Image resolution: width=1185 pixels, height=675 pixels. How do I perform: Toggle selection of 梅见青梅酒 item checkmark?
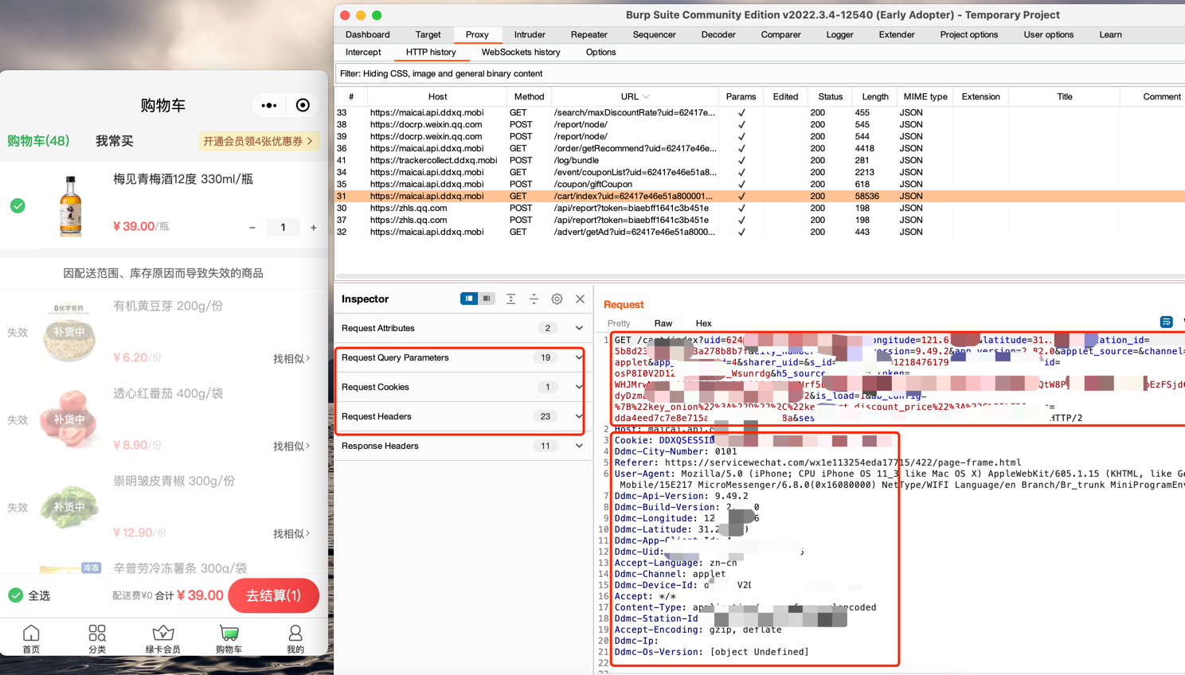pos(18,206)
